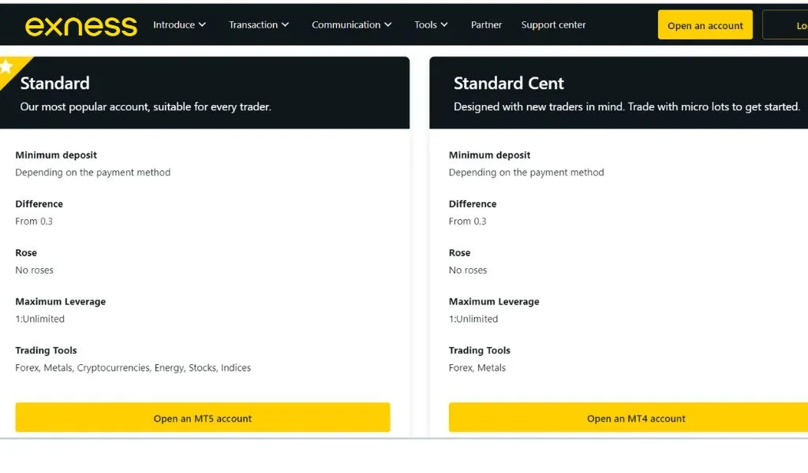The height and width of the screenshot is (473, 808).
Task: Click Trading Tools label in Standard Cent card
Action: 479,351
